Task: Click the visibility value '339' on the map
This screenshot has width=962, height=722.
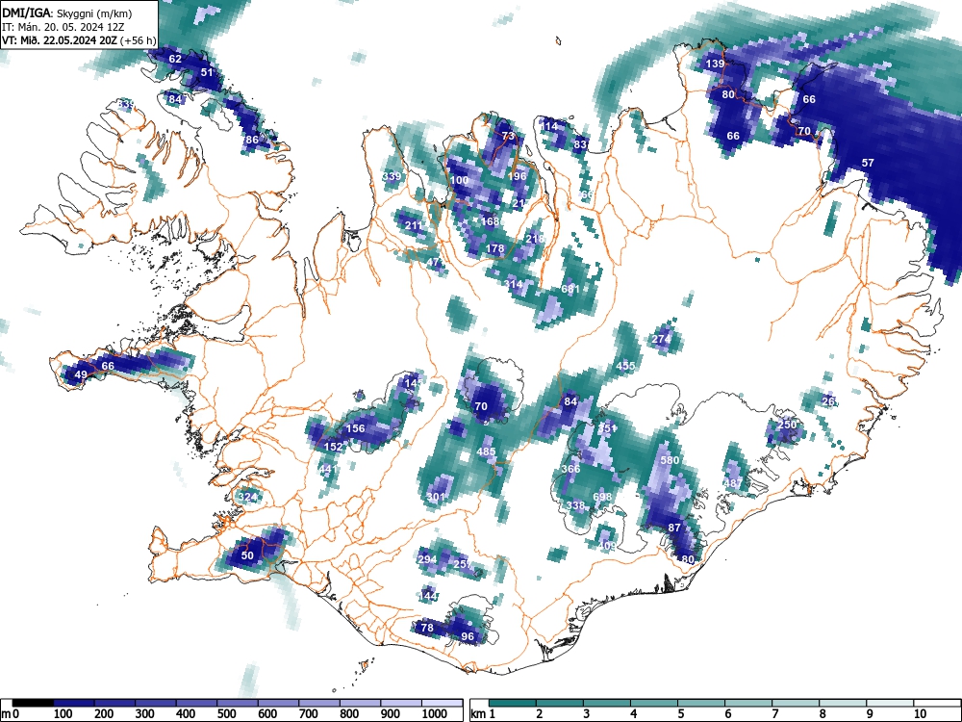Action: [392, 176]
